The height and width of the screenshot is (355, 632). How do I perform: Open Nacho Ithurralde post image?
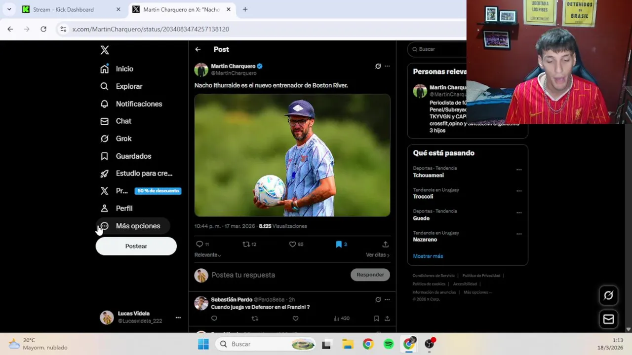(292, 155)
